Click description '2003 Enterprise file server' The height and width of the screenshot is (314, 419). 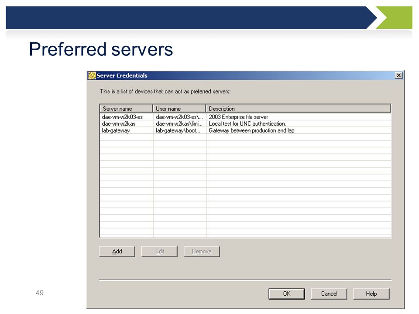[x=238, y=117]
